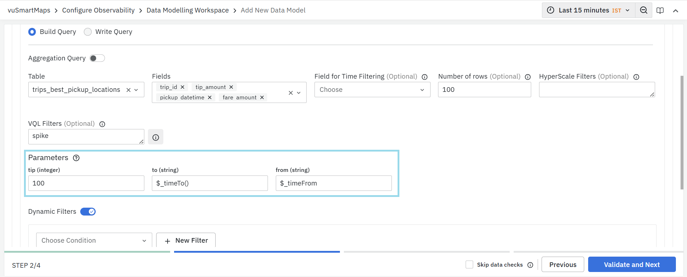687x277 pixels.
Task: Open the Field for Time Filtering dropdown
Action: (372, 90)
